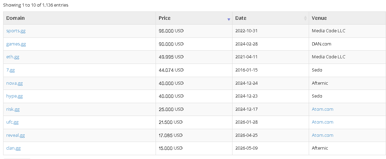Click the Date column header
The width and height of the screenshot is (386, 159).
270,18
